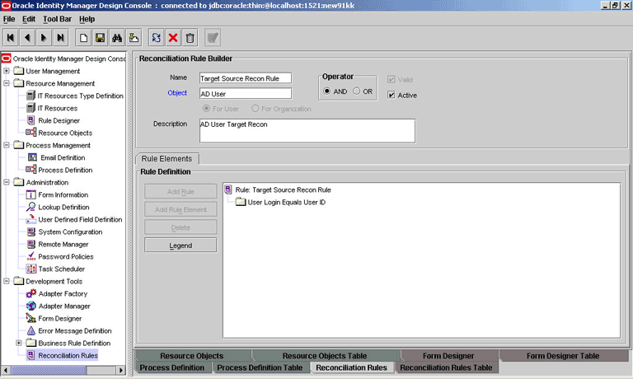Screen dimensions: 633x379
Task: Open the Tool Bar menu
Action: click(58, 19)
